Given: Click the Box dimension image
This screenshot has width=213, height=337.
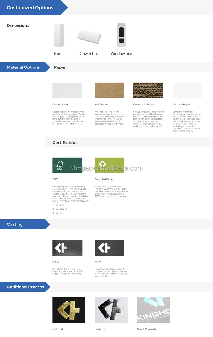Looking at the screenshot, I should click(x=59, y=35).
